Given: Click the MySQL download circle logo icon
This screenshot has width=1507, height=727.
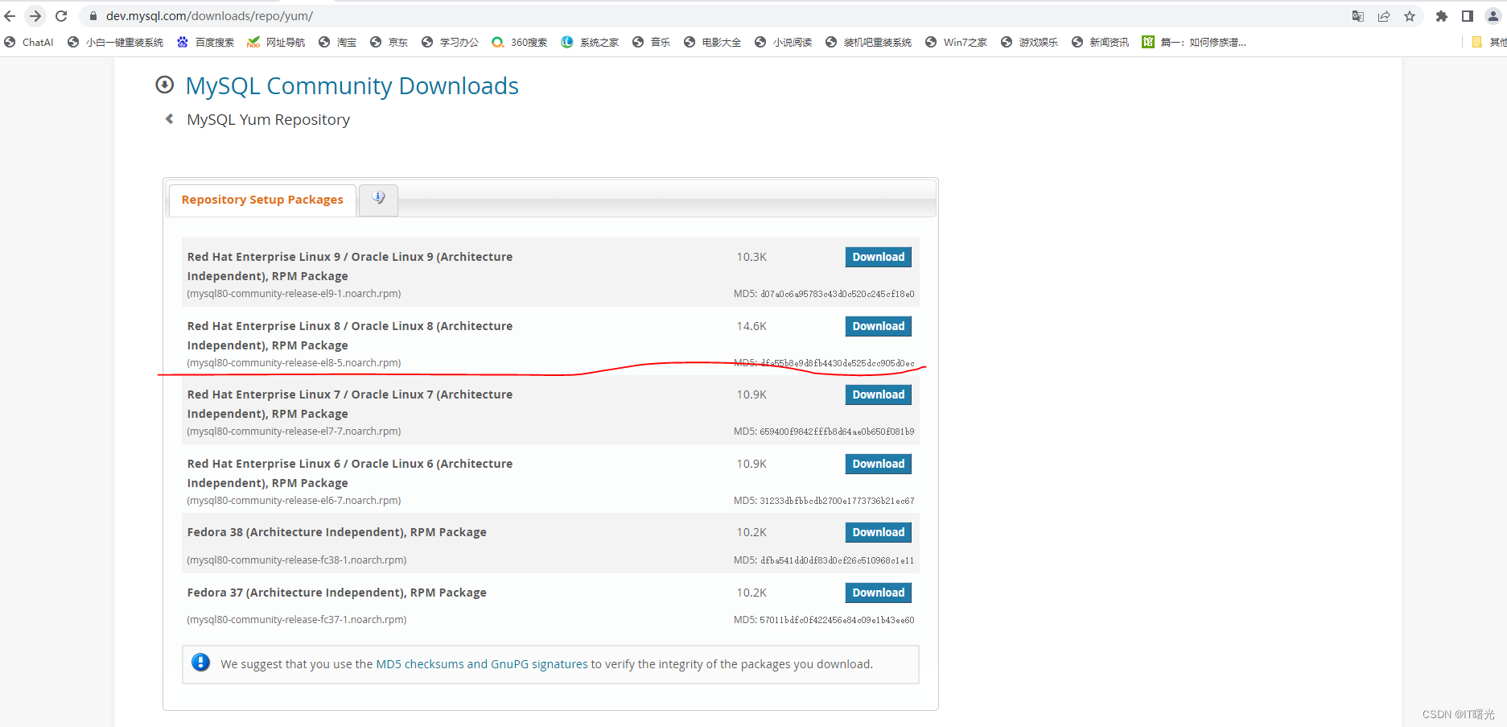Looking at the screenshot, I should pyautogui.click(x=165, y=85).
